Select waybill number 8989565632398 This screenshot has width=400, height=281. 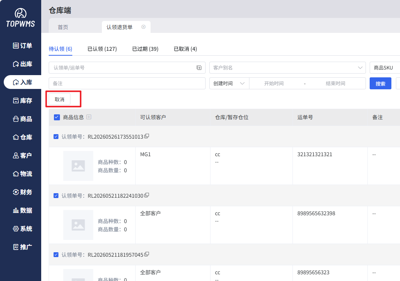316,213
